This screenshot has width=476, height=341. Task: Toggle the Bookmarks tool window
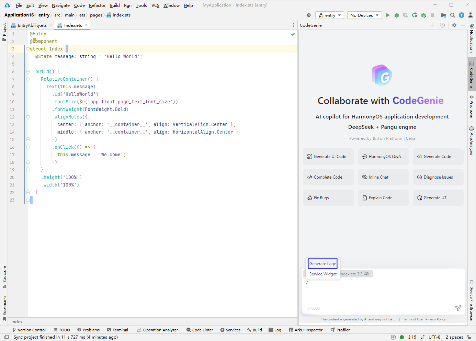4,308
